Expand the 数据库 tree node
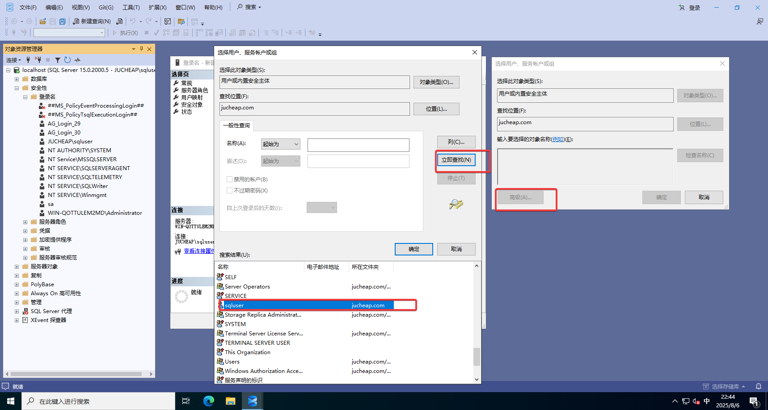Image resolution: width=768 pixels, height=410 pixels. (x=17, y=79)
